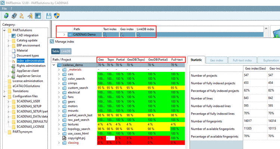Click the Partial column header
The height and width of the screenshot is (149, 280).
[x=120, y=60]
